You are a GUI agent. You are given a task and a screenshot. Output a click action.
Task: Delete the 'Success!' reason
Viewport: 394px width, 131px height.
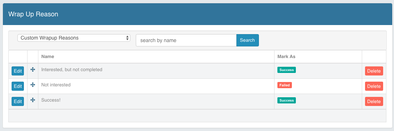coord(374,102)
